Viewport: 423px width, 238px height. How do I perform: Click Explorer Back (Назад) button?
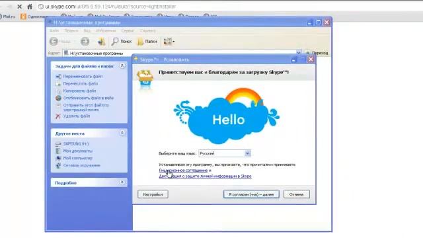60,41
